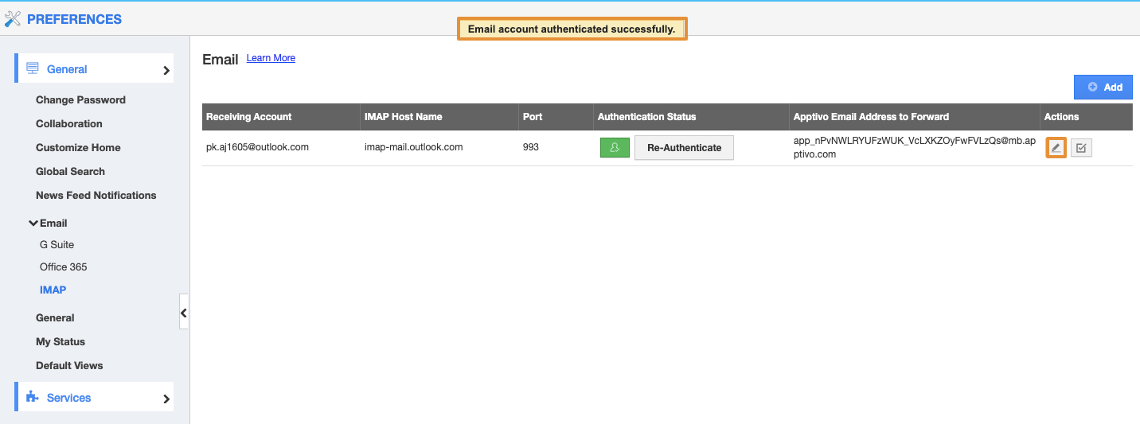Click the Preferences wrench and screwdriver icon
Screen dimensions: 1140x424
click(x=12, y=19)
